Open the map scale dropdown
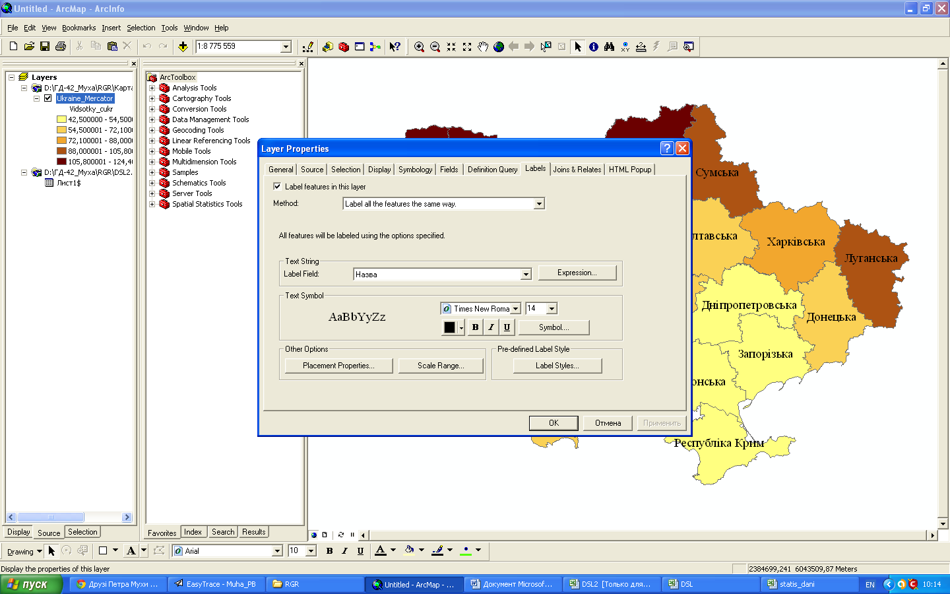This screenshot has height=594, width=950. (286, 46)
